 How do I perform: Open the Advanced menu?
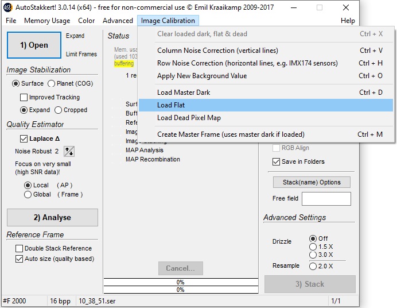118,21
